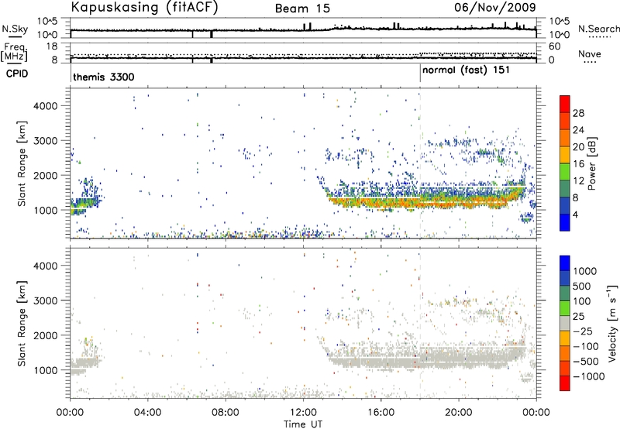Click the 'themis 3300' CPID label
620x429 pixels.
[104, 77]
